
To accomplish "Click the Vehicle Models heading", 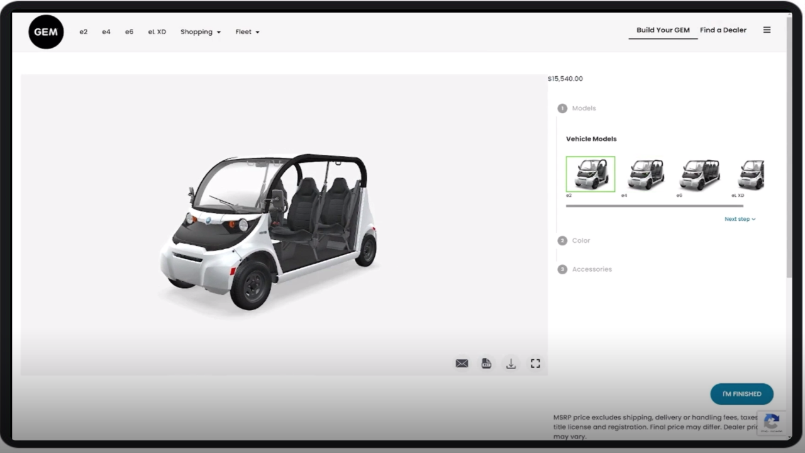I will pyautogui.click(x=591, y=139).
